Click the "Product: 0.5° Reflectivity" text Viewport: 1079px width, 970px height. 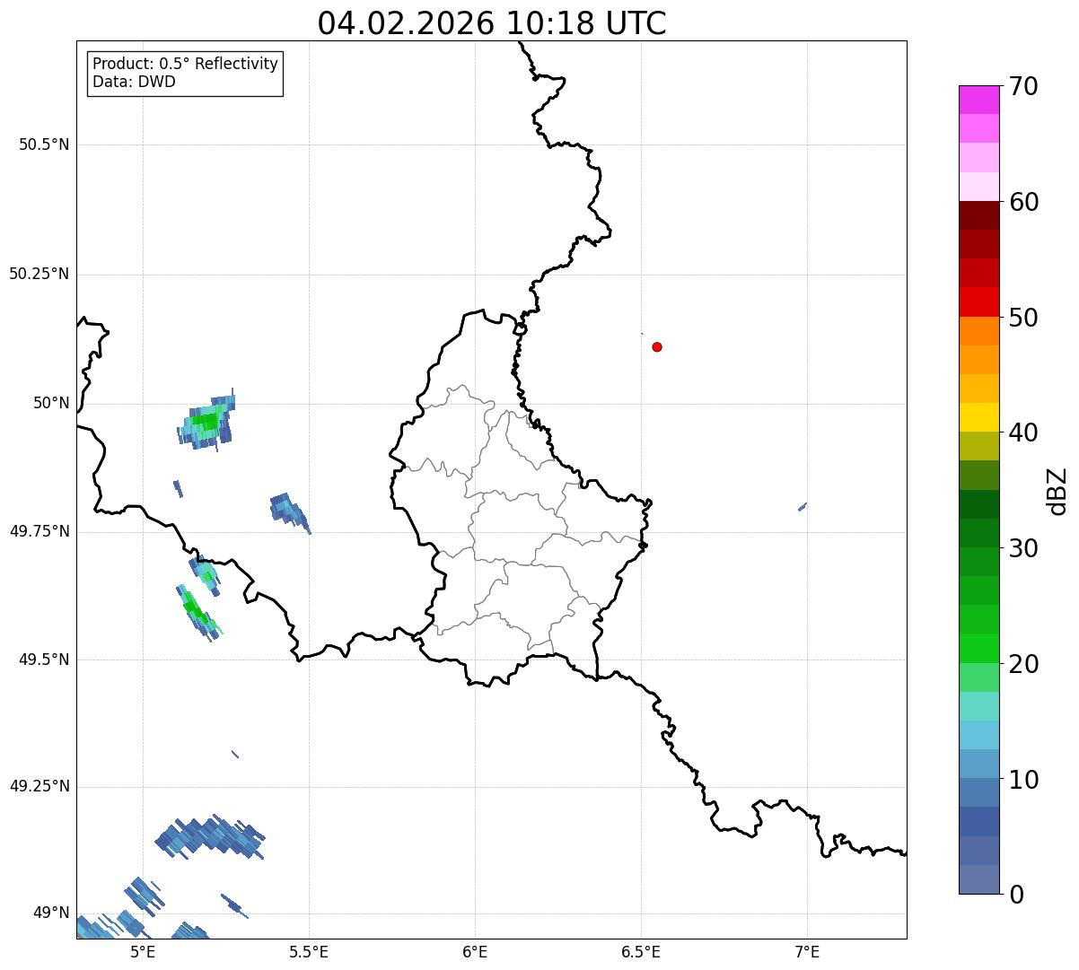coord(185,65)
